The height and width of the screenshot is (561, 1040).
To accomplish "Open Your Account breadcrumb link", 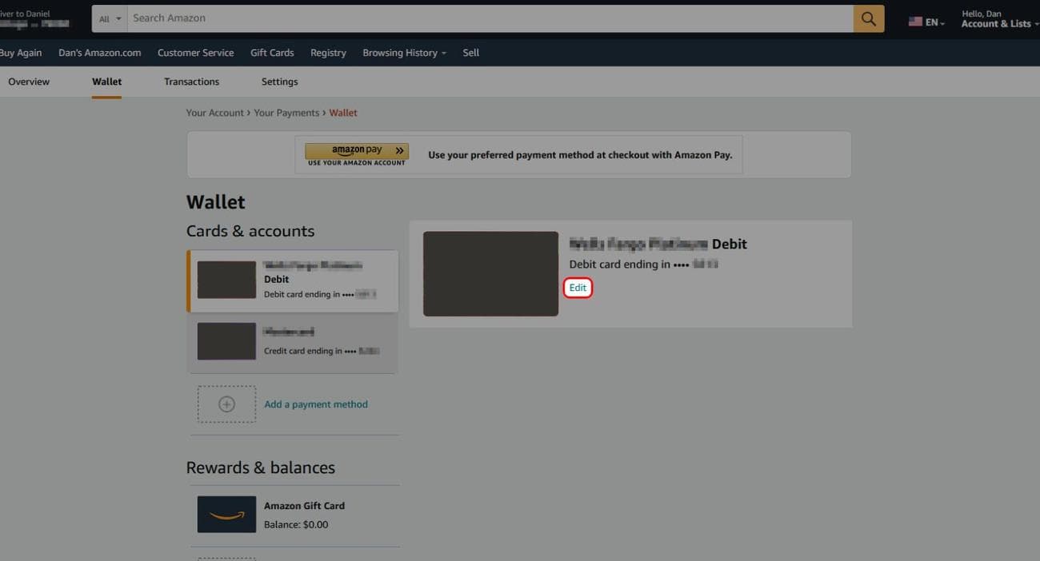I will click(214, 113).
